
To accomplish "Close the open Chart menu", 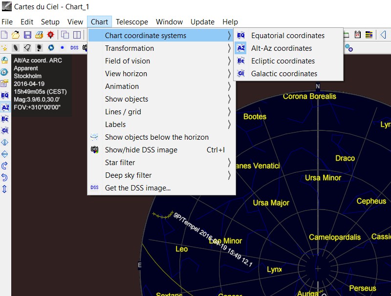I will coord(99,22).
